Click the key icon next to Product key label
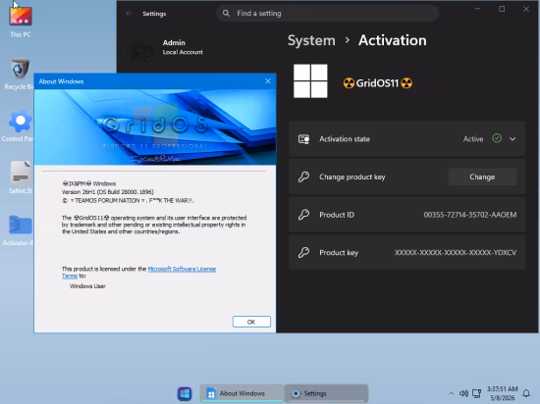 click(303, 252)
